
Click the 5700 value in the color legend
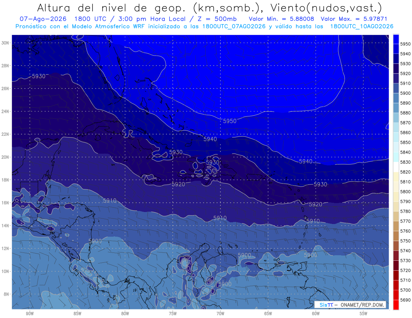(x=405, y=290)
